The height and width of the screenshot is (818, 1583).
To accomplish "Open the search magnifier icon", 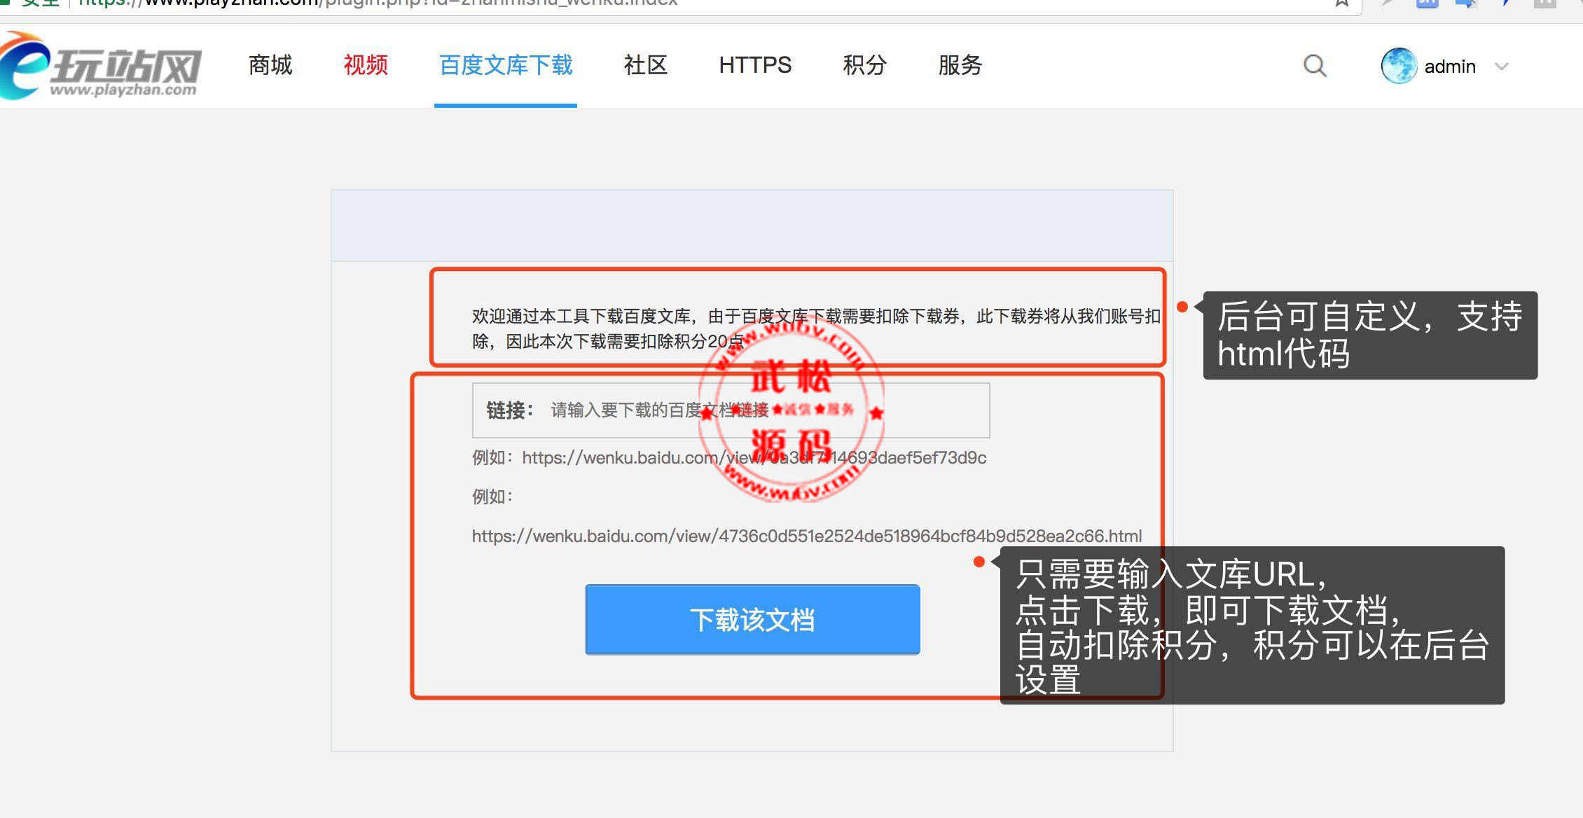I will tap(1315, 66).
